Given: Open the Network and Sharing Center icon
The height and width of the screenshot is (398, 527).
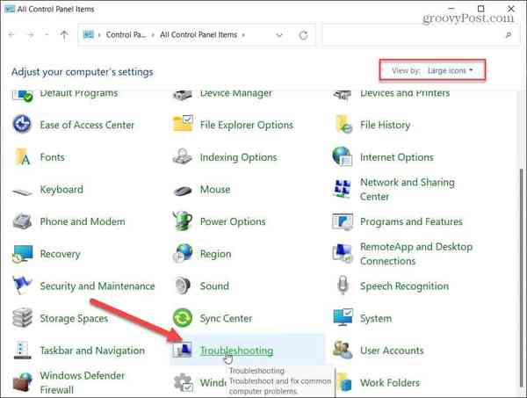Looking at the screenshot, I should point(343,189).
